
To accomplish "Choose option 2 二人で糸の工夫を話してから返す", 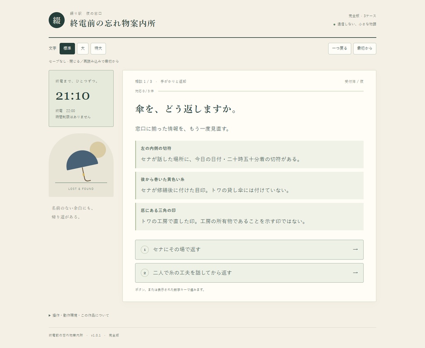I will click(249, 273).
